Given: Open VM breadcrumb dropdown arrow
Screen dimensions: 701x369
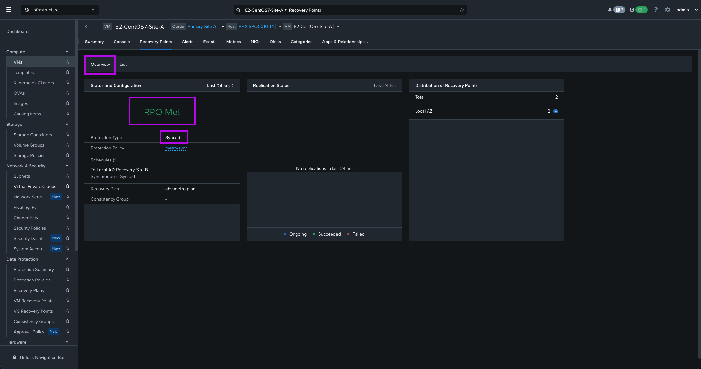Looking at the screenshot, I should (x=338, y=27).
